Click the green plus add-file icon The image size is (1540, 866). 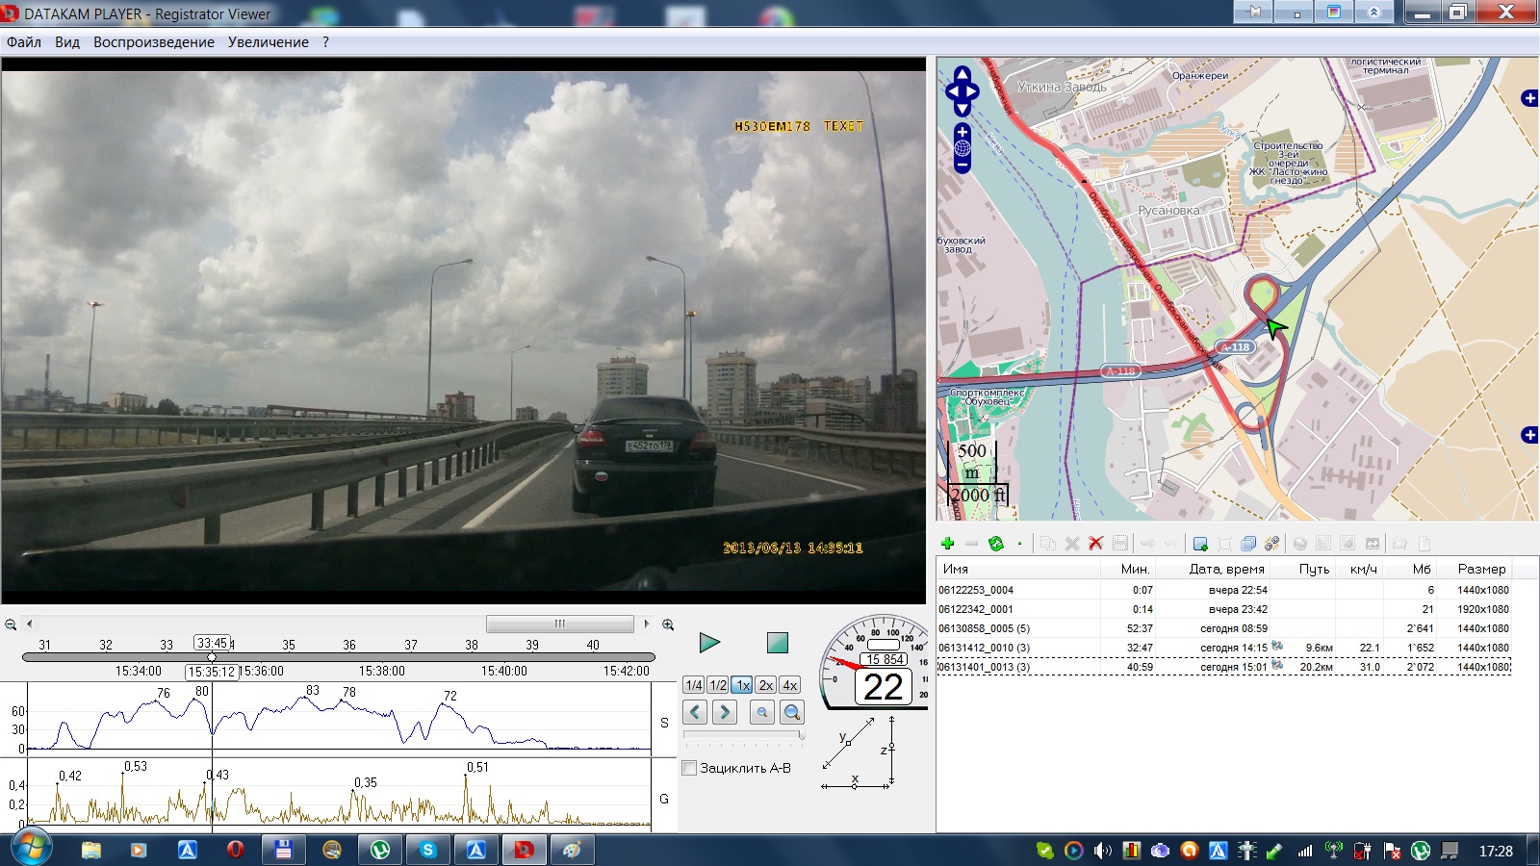947,544
